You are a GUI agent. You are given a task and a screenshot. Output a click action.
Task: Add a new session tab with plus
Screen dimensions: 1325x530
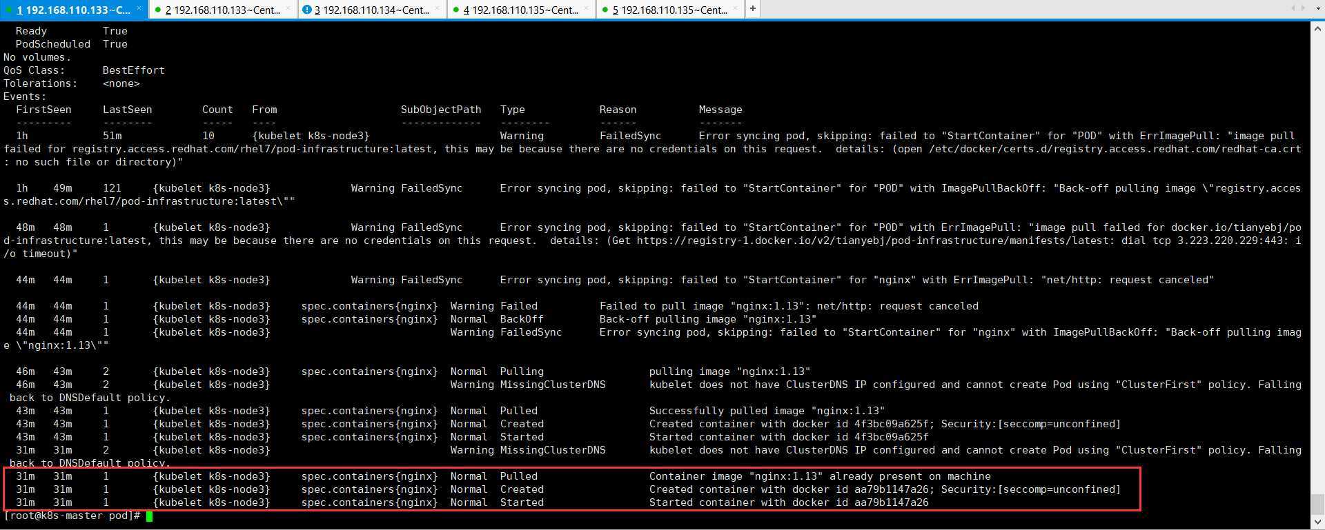pos(753,9)
